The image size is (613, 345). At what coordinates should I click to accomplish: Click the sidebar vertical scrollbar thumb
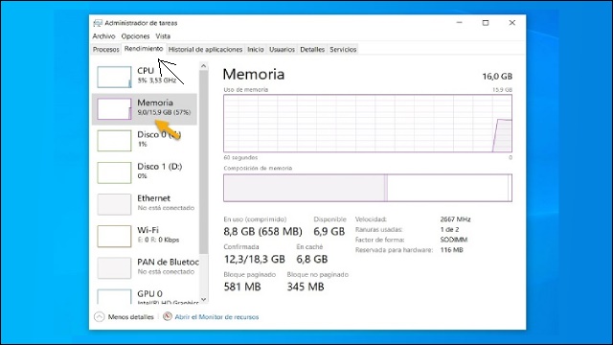(x=203, y=162)
